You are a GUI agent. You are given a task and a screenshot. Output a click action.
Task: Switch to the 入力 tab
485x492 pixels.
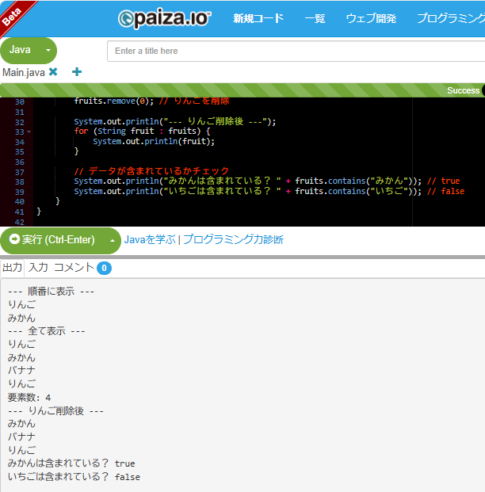38,268
